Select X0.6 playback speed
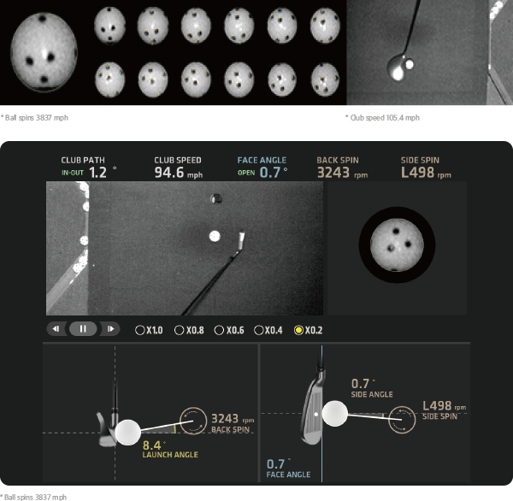The height and width of the screenshot is (501, 513). pyautogui.click(x=229, y=330)
